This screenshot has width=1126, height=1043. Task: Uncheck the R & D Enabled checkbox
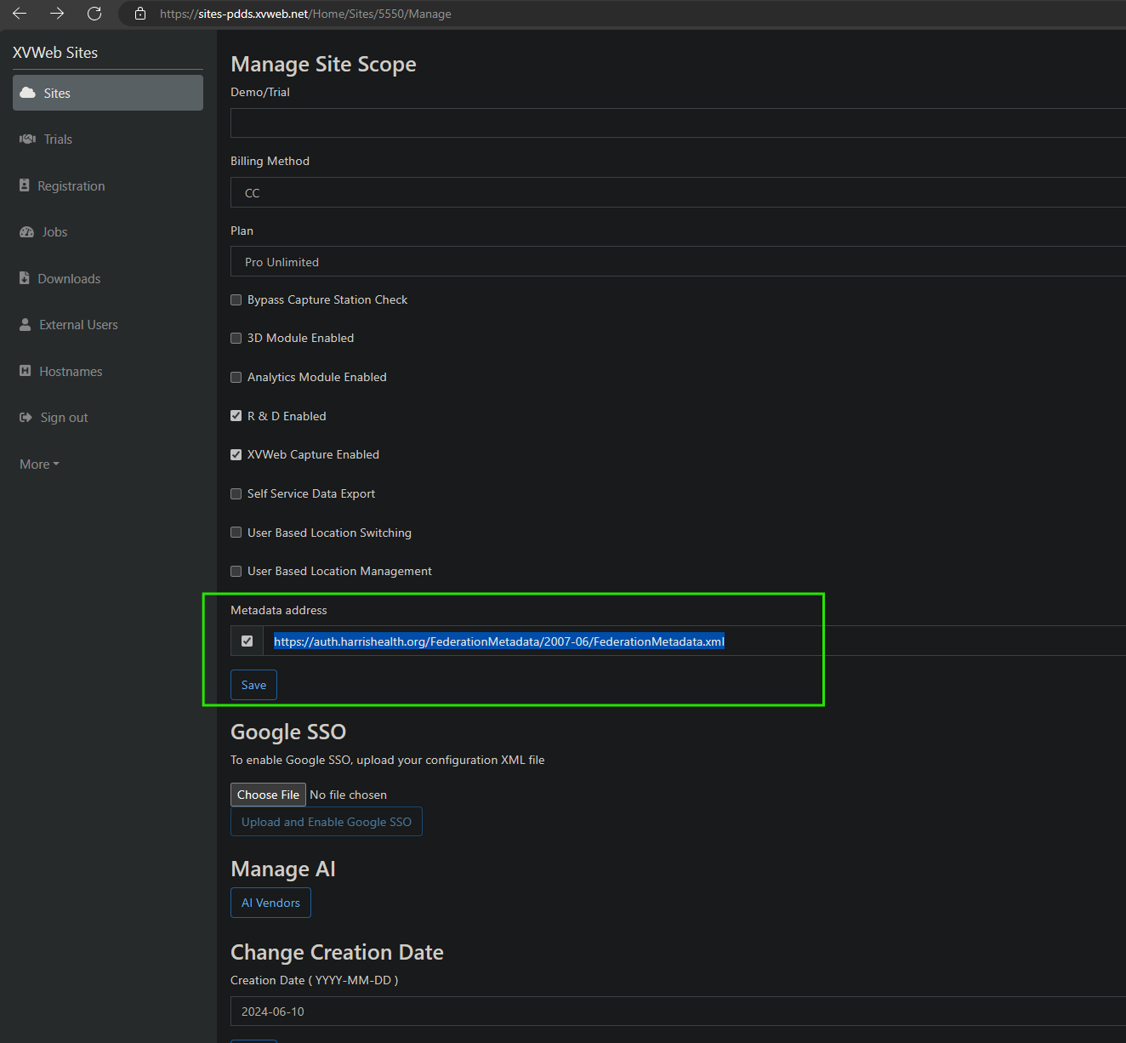pos(236,416)
